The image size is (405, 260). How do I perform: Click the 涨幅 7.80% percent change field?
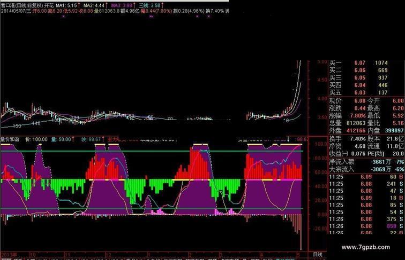coord(347,115)
